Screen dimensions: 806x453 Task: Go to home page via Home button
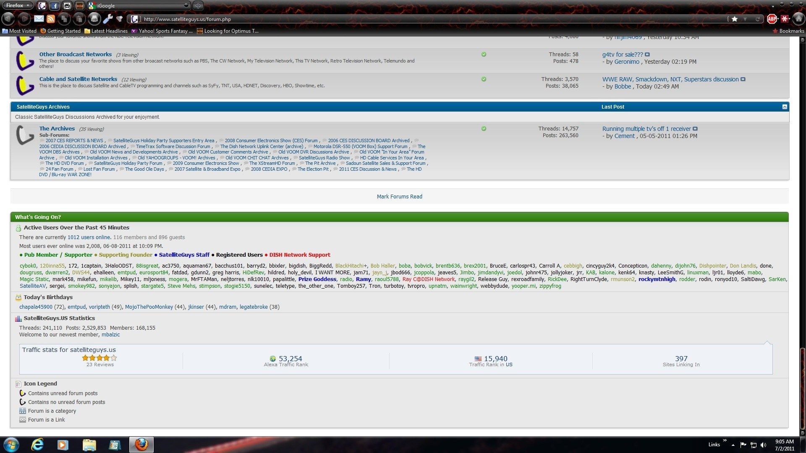(798, 19)
